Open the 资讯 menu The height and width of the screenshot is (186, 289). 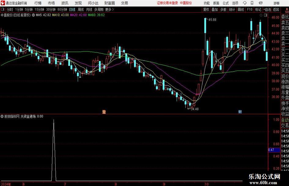point(65,3)
